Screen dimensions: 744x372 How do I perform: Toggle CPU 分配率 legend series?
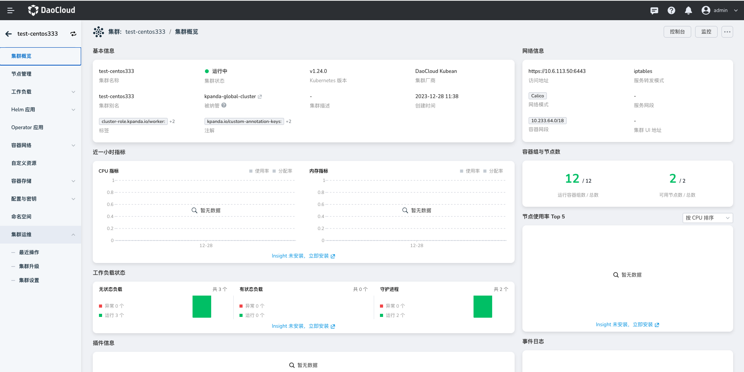282,171
